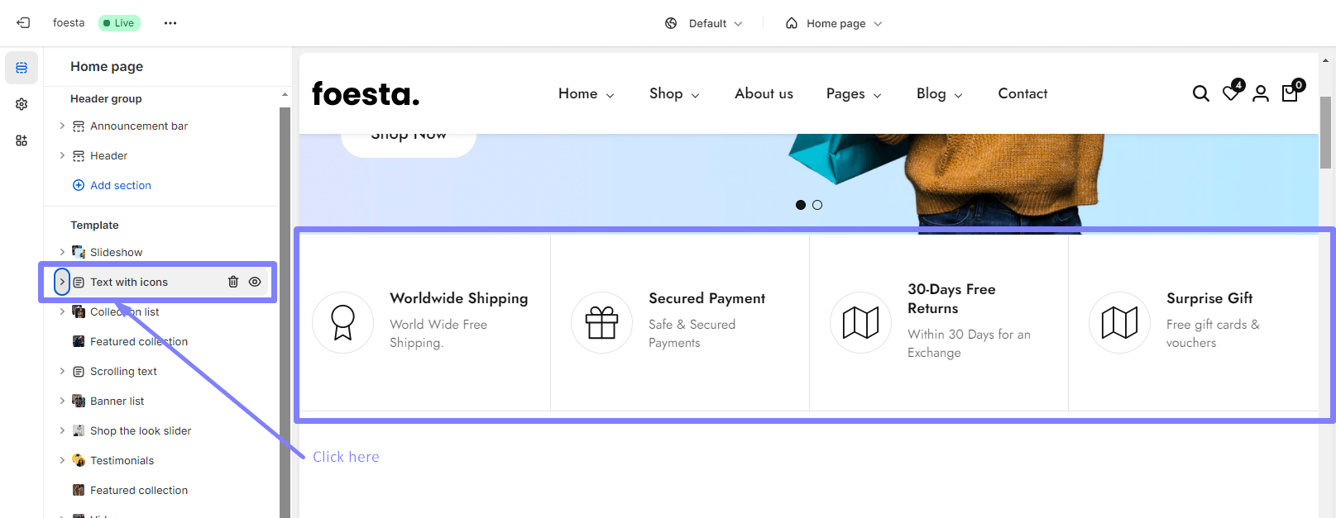Open the About us menu item

(x=764, y=94)
